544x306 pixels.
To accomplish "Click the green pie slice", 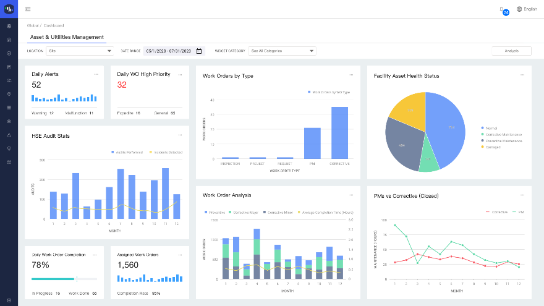I will click(x=429, y=159).
